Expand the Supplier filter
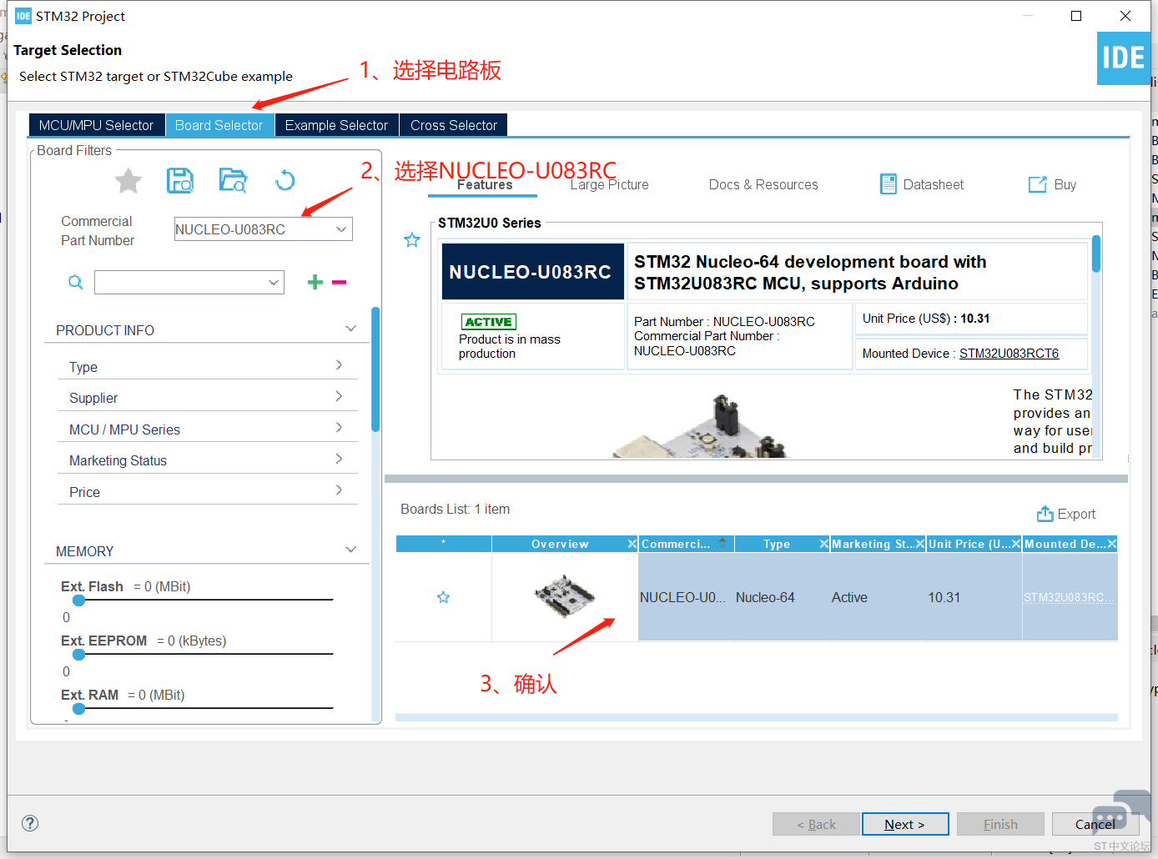 click(x=339, y=396)
